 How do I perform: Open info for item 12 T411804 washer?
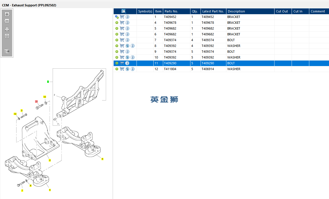tap(132, 69)
